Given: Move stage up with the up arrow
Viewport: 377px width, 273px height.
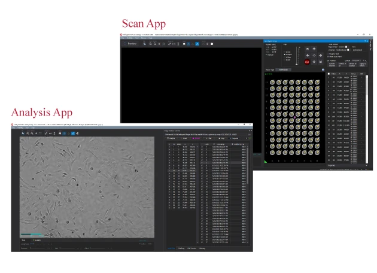Looking at the screenshot, I should tap(314, 49).
